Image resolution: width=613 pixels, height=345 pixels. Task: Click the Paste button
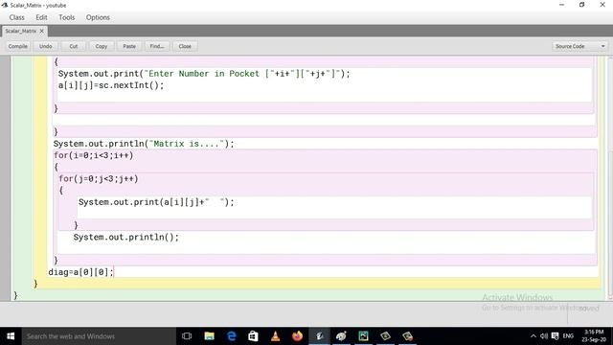[129, 46]
